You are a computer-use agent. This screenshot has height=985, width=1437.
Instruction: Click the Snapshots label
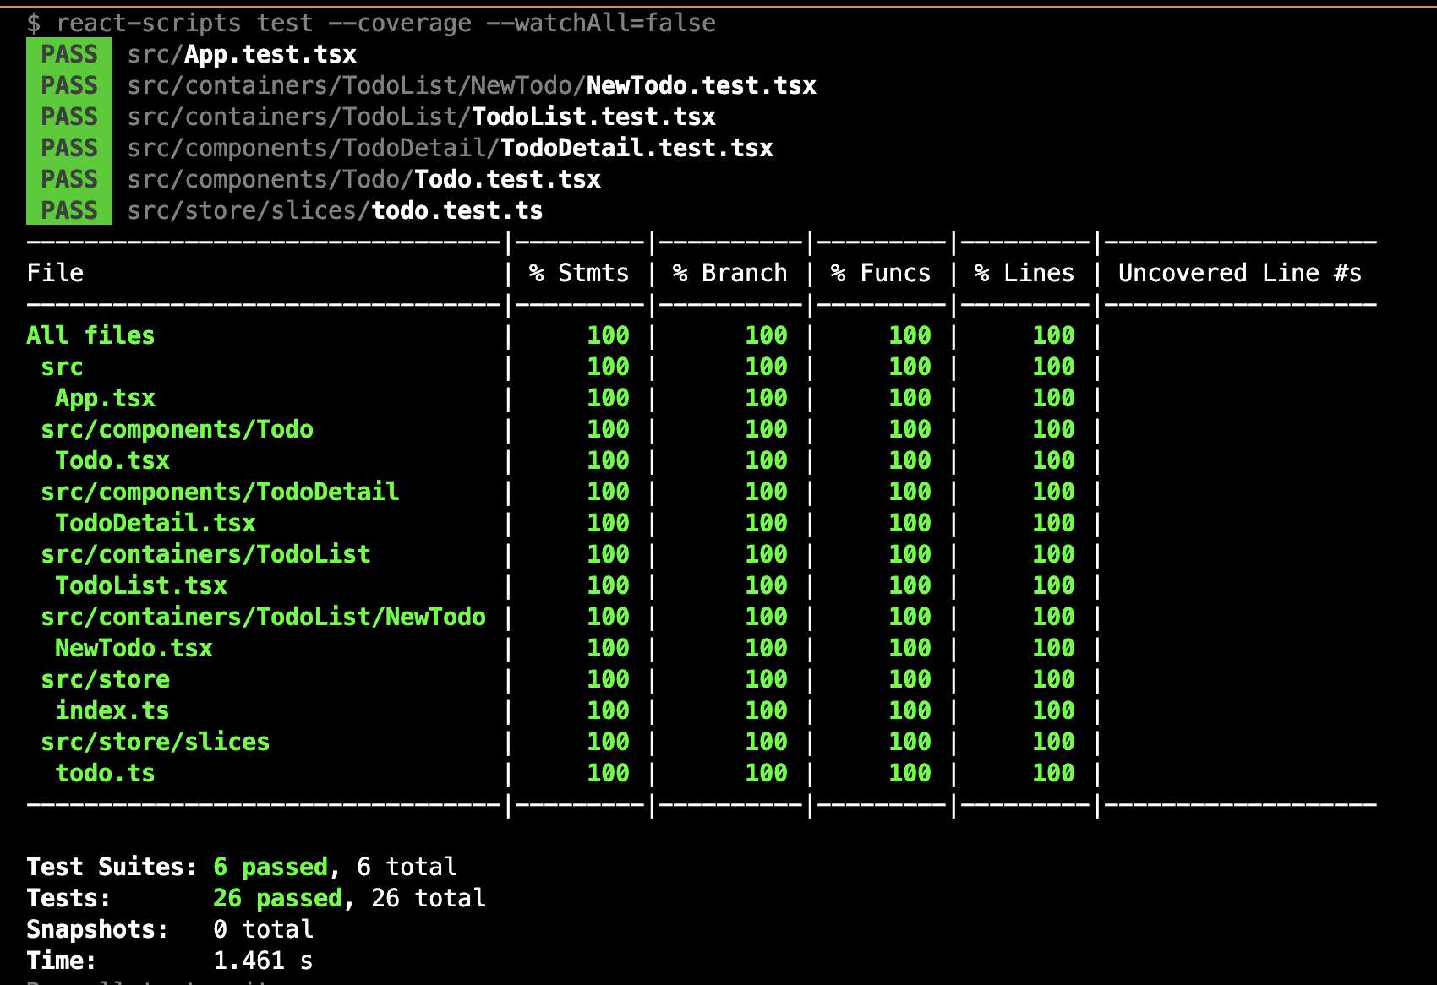pyautogui.click(x=97, y=929)
